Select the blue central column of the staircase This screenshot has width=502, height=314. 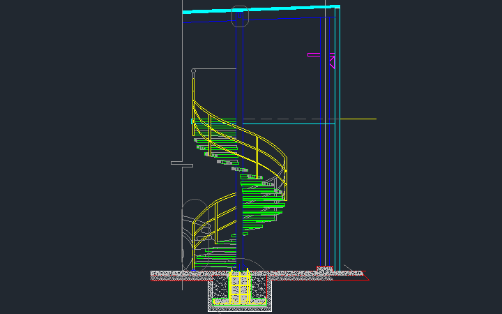click(239, 141)
